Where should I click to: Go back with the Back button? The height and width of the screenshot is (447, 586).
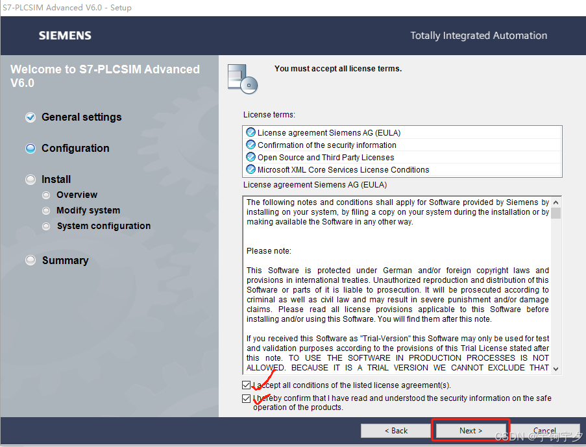click(396, 431)
